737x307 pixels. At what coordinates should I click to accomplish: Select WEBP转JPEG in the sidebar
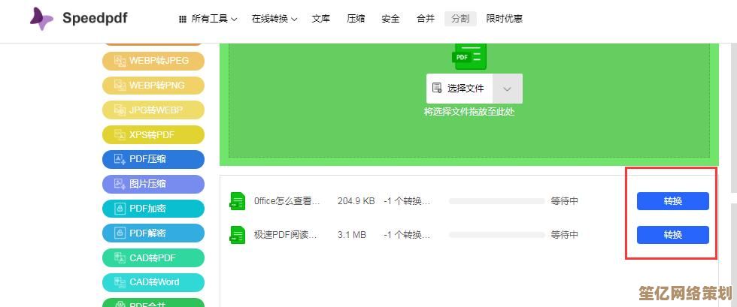pyautogui.click(x=153, y=61)
